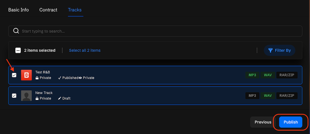Image resolution: width=310 pixels, height=134 pixels.
Task: Go back with the Previous button
Action: pyautogui.click(x=263, y=122)
